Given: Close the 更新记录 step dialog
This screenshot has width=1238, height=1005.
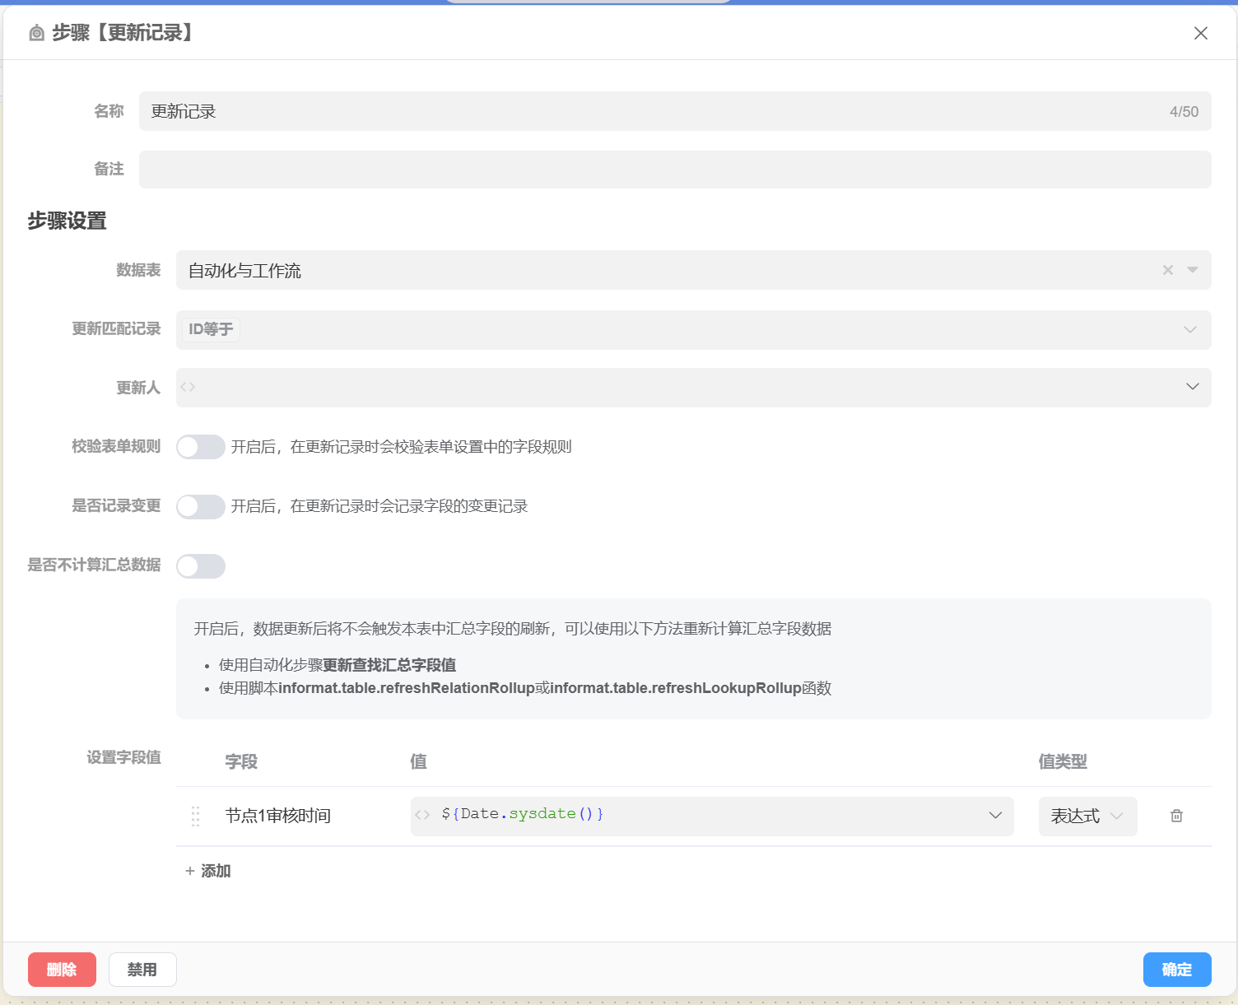Looking at the screenshot, I should pyautogui.click(x=1200, y=33).
